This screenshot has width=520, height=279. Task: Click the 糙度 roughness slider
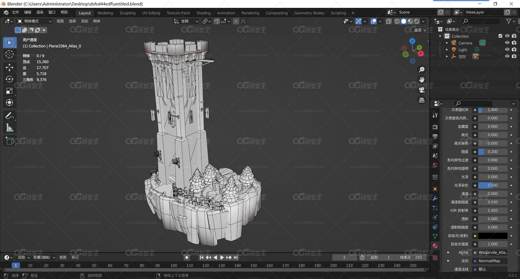493,152
